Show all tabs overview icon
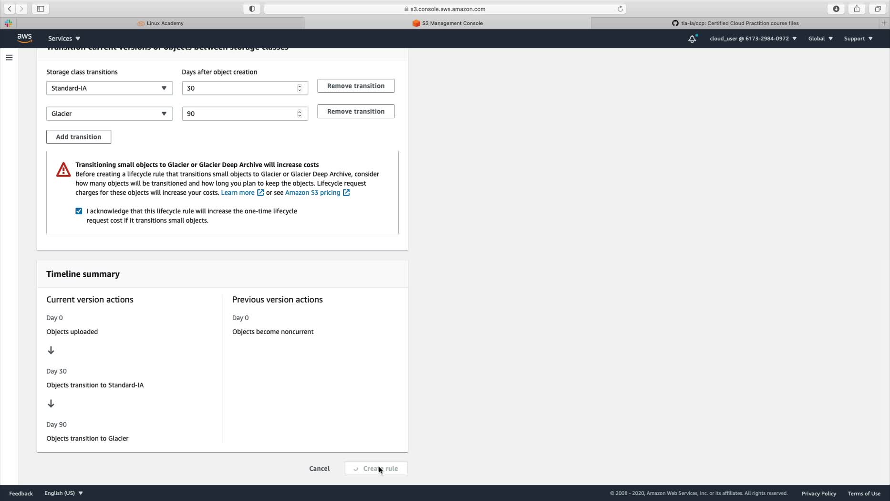The width and height of the screenshot is (890, 501). [878, 9]
